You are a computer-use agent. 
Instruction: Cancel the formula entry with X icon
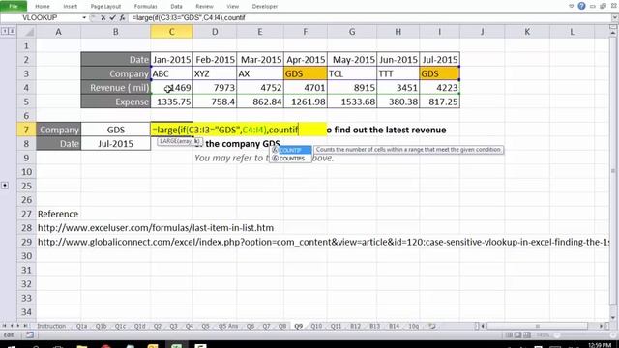tap(103, 17)
